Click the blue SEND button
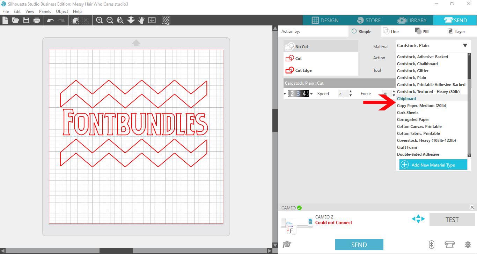477x254 pixels. click(359, 245)
